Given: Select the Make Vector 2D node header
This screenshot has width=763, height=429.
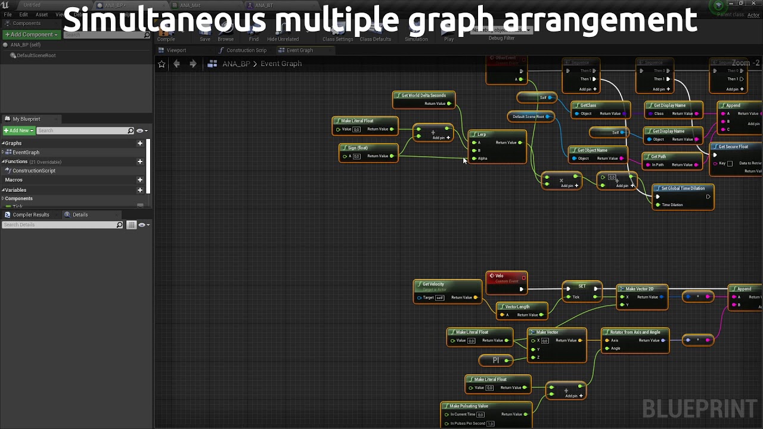Looking at the screenshot, I should 641,289.
